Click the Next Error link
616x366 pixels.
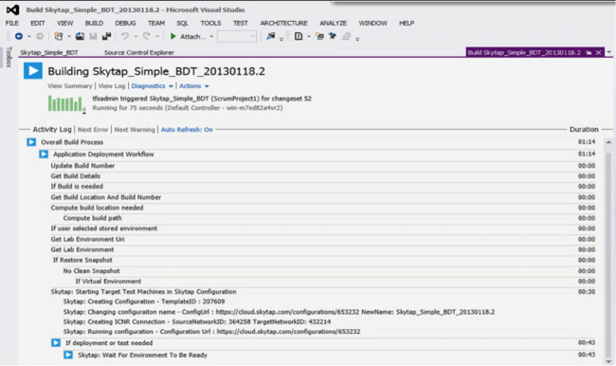93,129
